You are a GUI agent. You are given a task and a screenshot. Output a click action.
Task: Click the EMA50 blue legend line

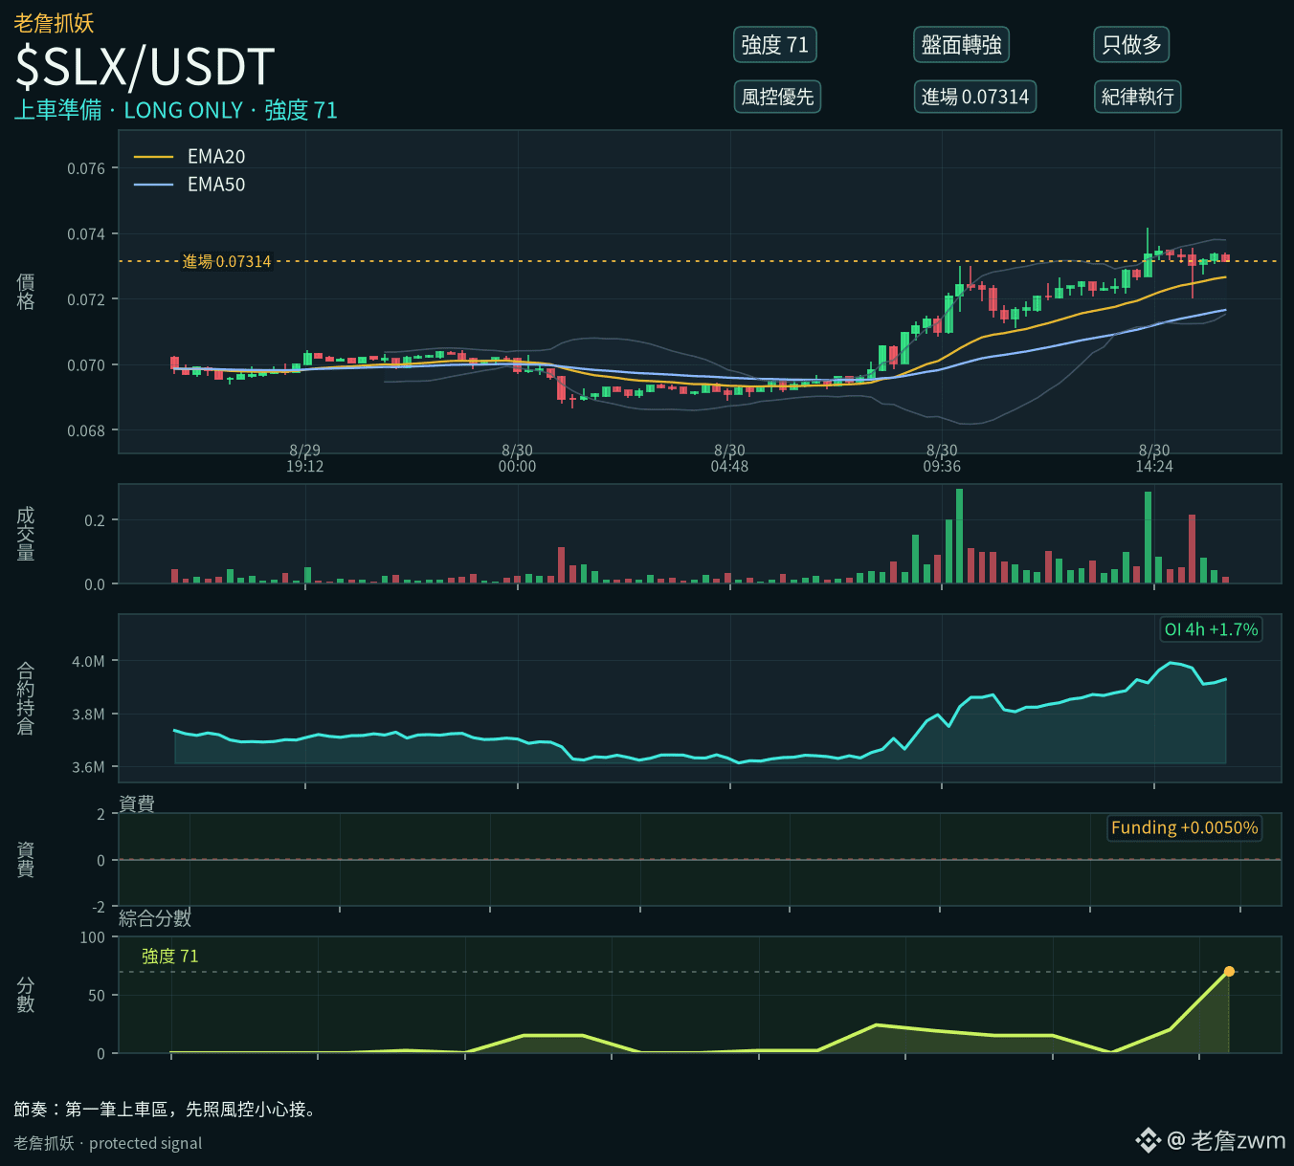[x=153, y=185]
